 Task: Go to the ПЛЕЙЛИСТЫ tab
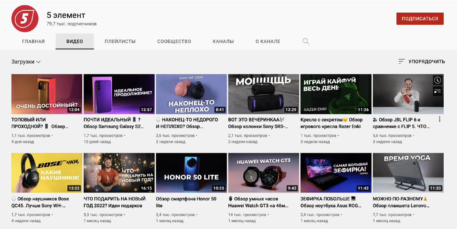tap(120, 42)
